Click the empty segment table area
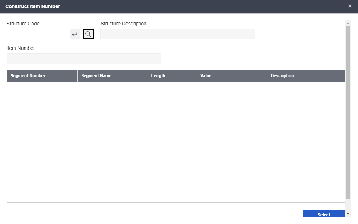The width and height of the screenshot is (358, 224). coord(176,137)
